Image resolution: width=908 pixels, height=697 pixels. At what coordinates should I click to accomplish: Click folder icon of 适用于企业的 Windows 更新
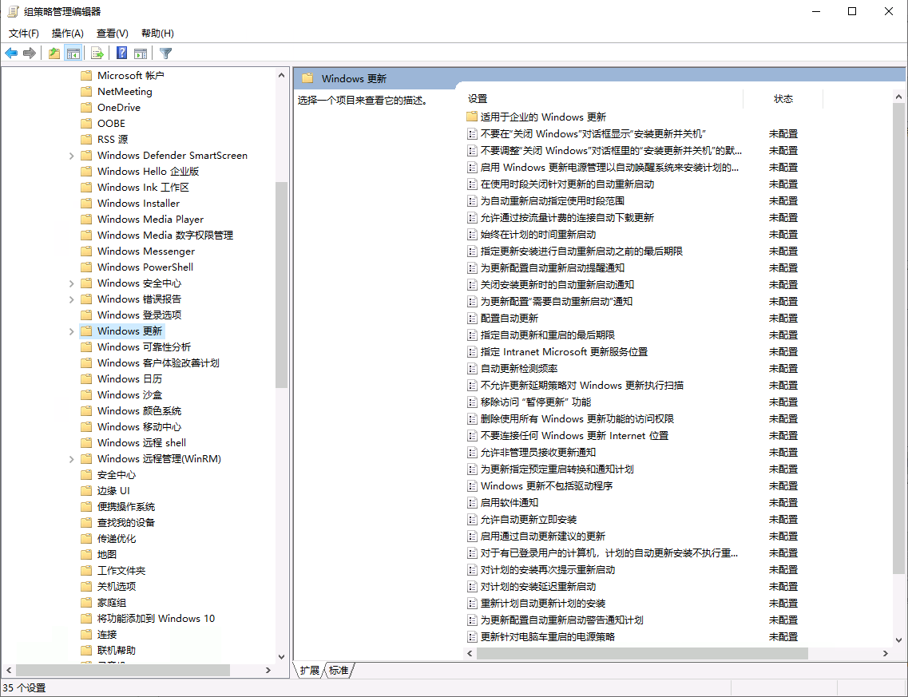click(471, 117)
